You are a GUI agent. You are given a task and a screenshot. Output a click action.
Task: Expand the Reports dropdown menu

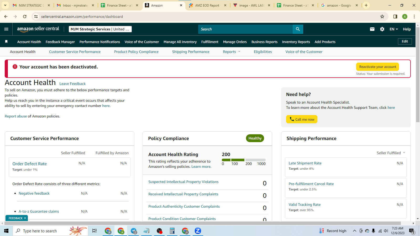click(x=232, y=52)
